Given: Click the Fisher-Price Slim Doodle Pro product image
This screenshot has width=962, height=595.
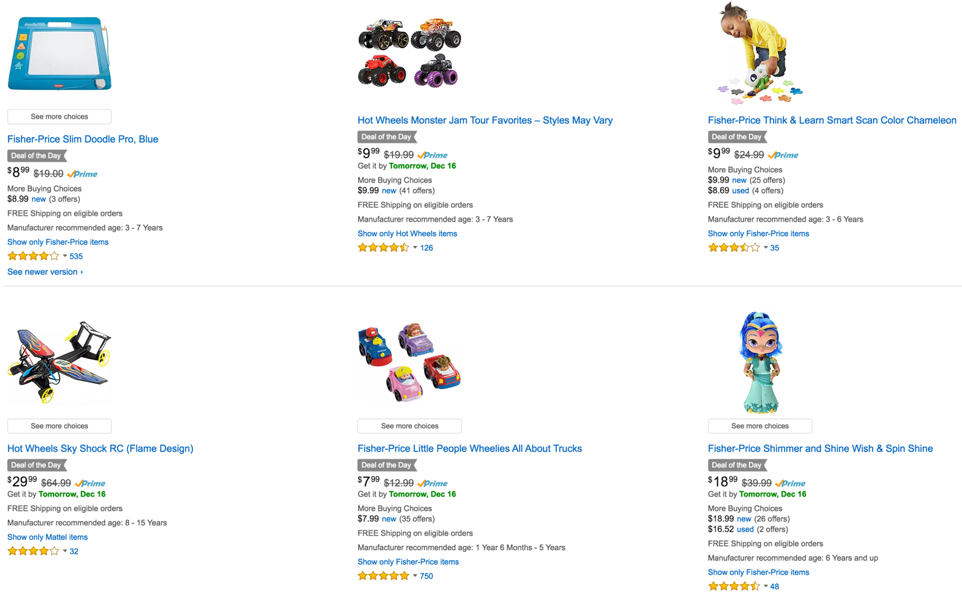Looking at the screenshot, I should click(x=59, y=53).
